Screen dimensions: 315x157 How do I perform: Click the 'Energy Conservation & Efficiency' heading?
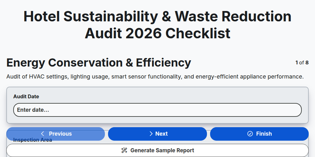click(x=99, y=63)
